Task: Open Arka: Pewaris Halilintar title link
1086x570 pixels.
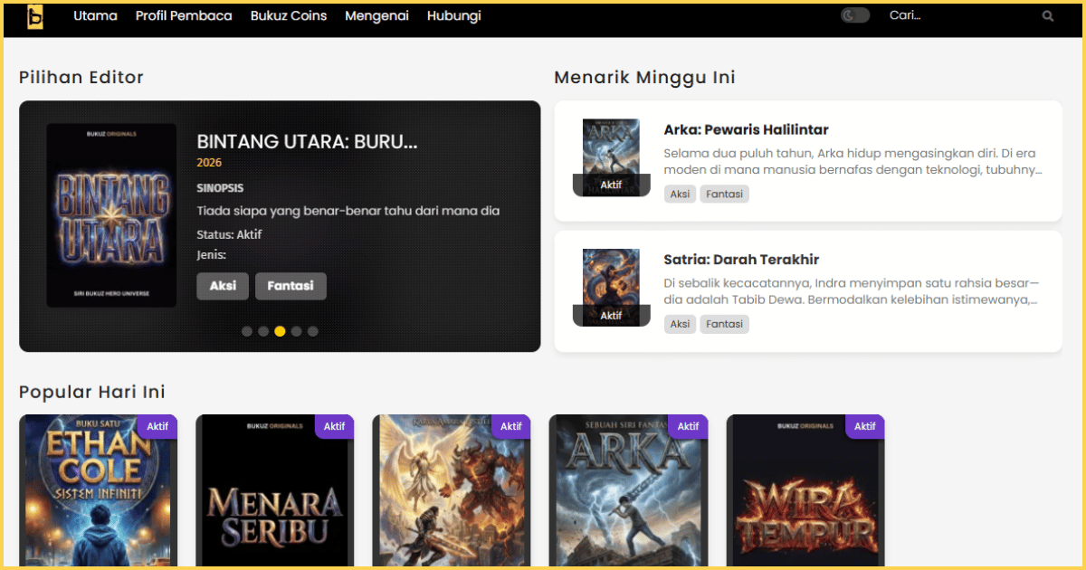Action: pos(746,129)
